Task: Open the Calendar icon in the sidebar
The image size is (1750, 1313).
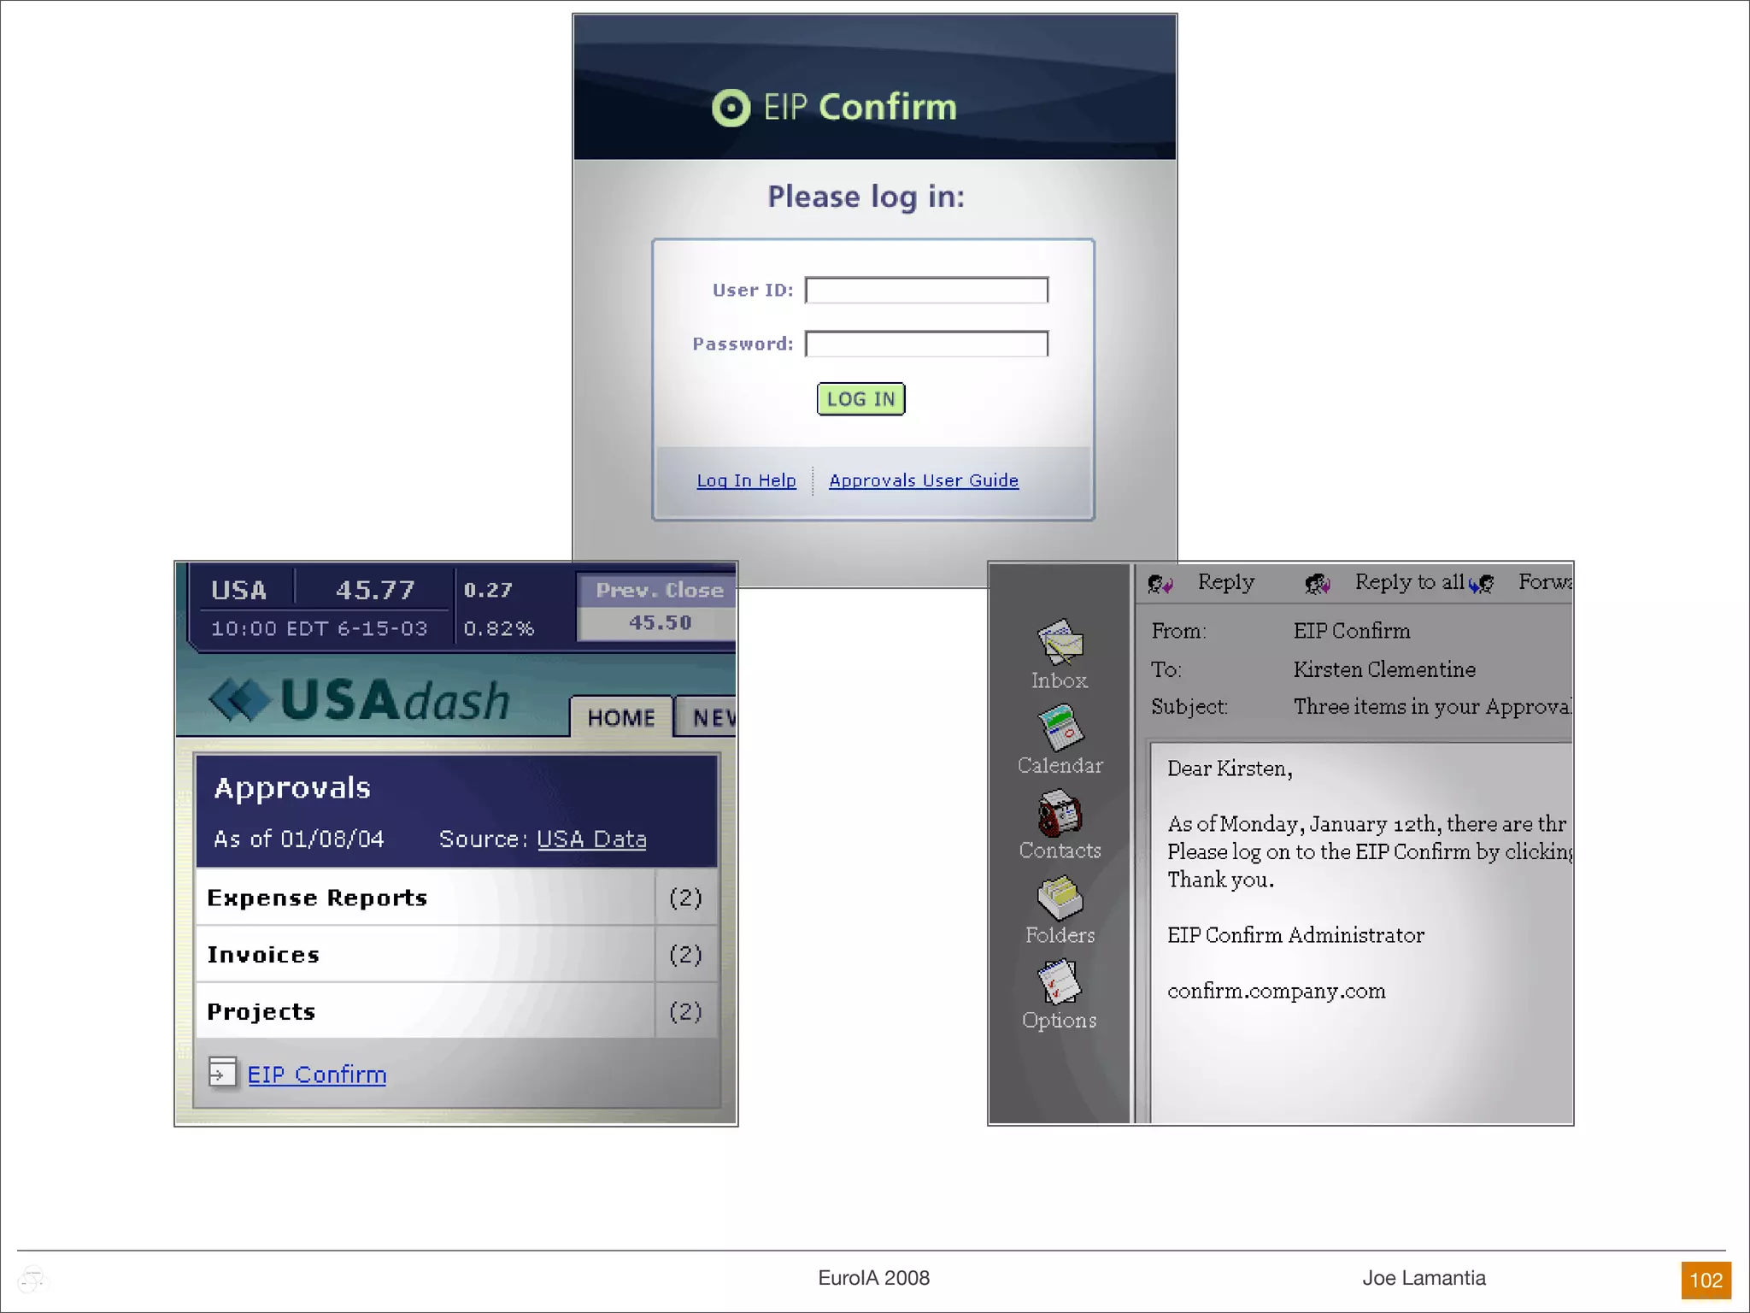Action: point(1059,727)
